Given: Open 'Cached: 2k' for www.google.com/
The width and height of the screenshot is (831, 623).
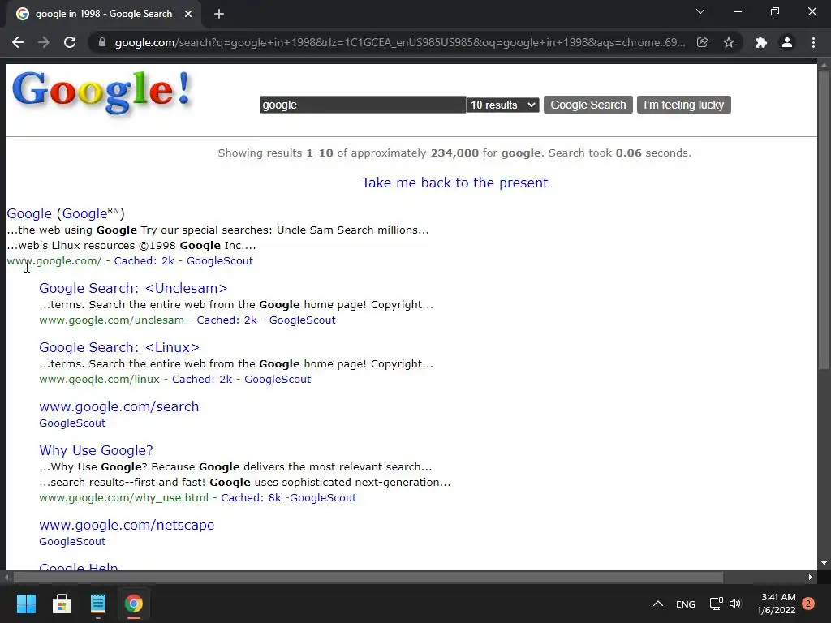Looking at the screenshot, I should (144, 260).
